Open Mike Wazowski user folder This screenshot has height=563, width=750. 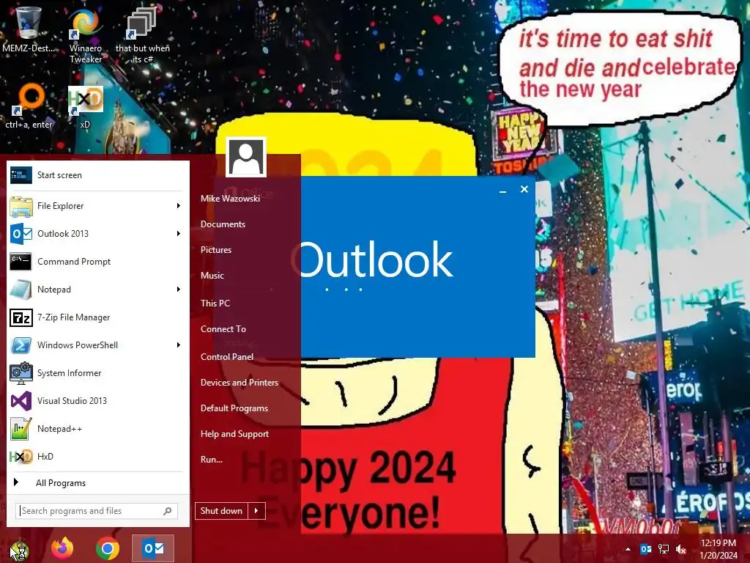(x=230, y=198)
